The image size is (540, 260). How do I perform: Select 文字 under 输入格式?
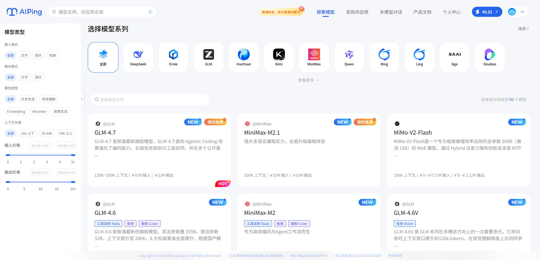tap(24, 55)
